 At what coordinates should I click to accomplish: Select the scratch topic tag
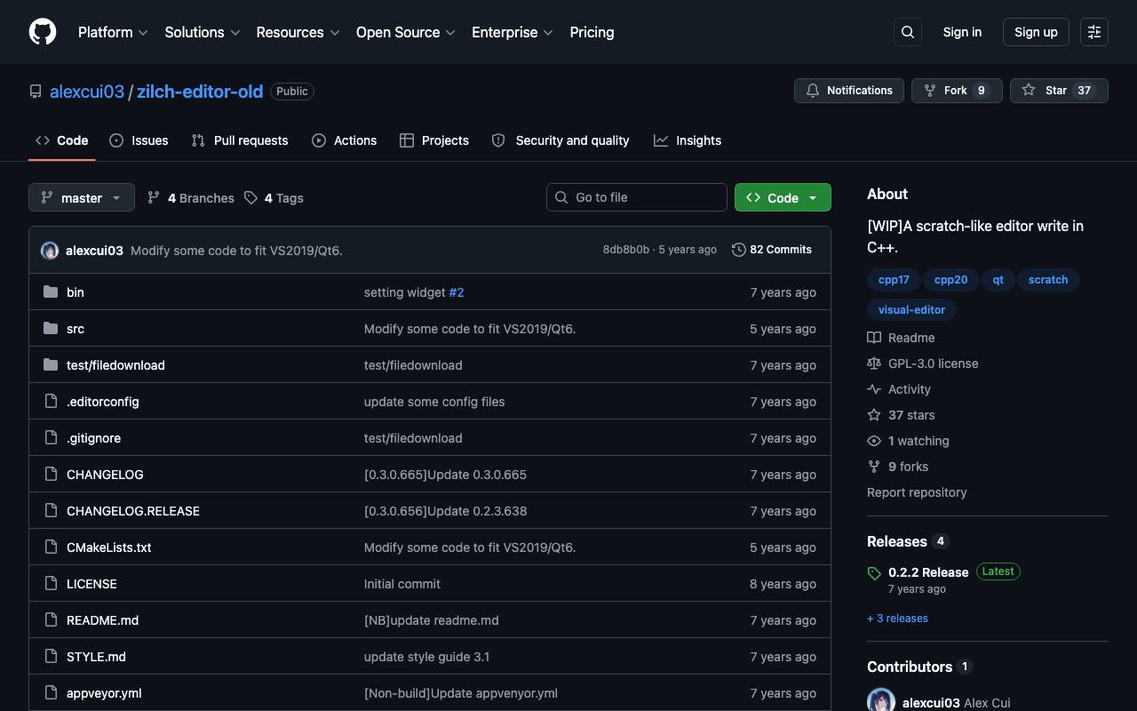pos(1048,280)
